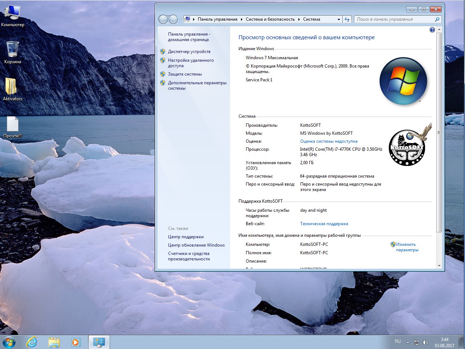
Task: Expand arrow before Панель управления breadcrumb
Action: (x=194, y=19)
